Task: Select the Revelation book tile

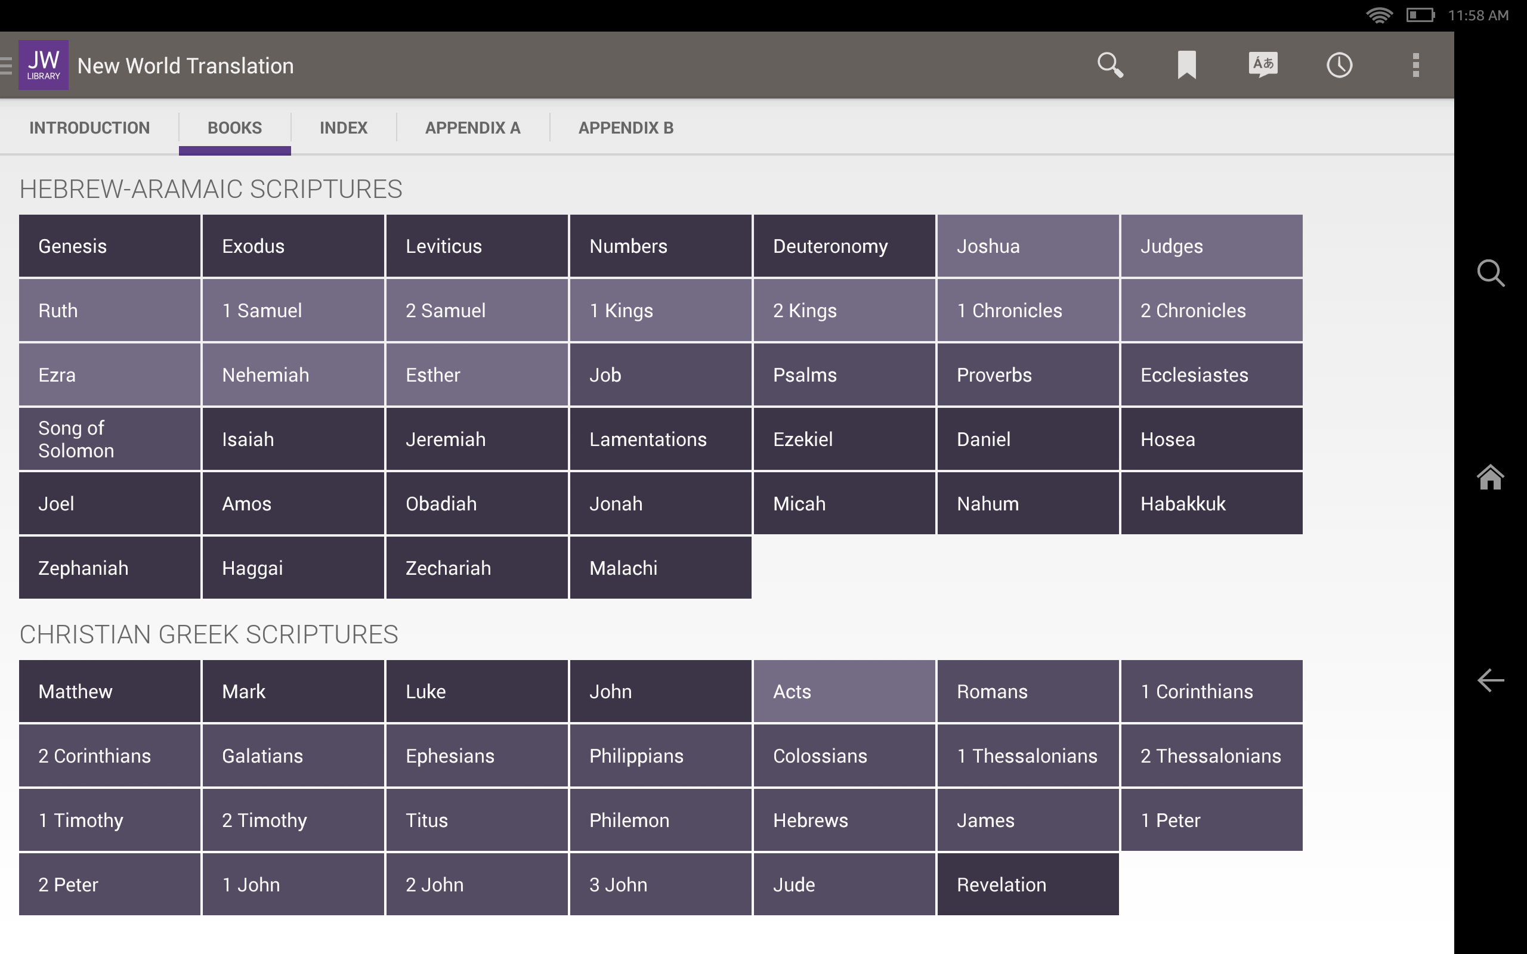Action: pos(1027,884)
